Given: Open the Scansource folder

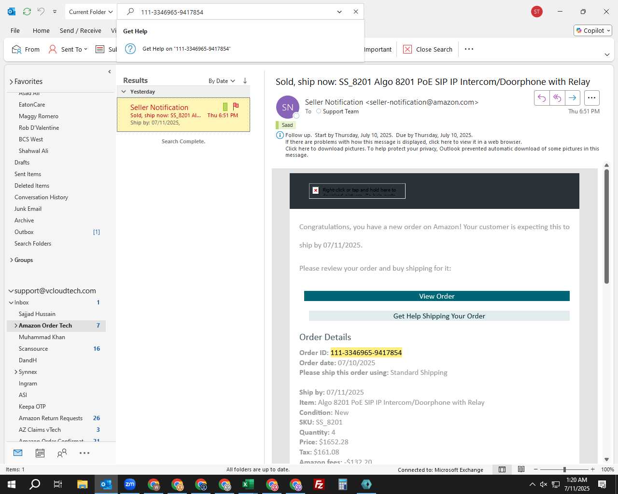Looking at the screenshot, I should coord(33,349).
